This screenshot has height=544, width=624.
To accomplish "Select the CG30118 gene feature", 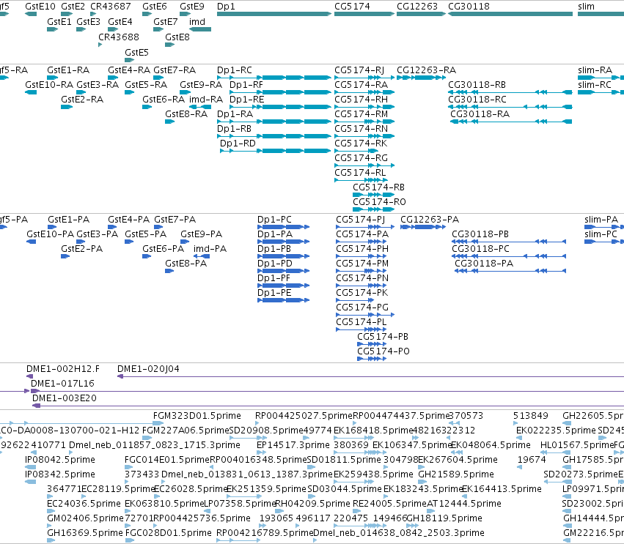I will pyautogui.click(x=510, y=14).
